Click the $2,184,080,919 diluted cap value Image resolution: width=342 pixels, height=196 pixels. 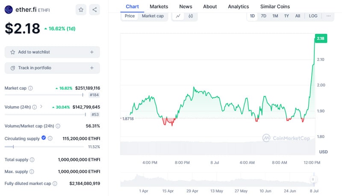click(x=85, y=184)
